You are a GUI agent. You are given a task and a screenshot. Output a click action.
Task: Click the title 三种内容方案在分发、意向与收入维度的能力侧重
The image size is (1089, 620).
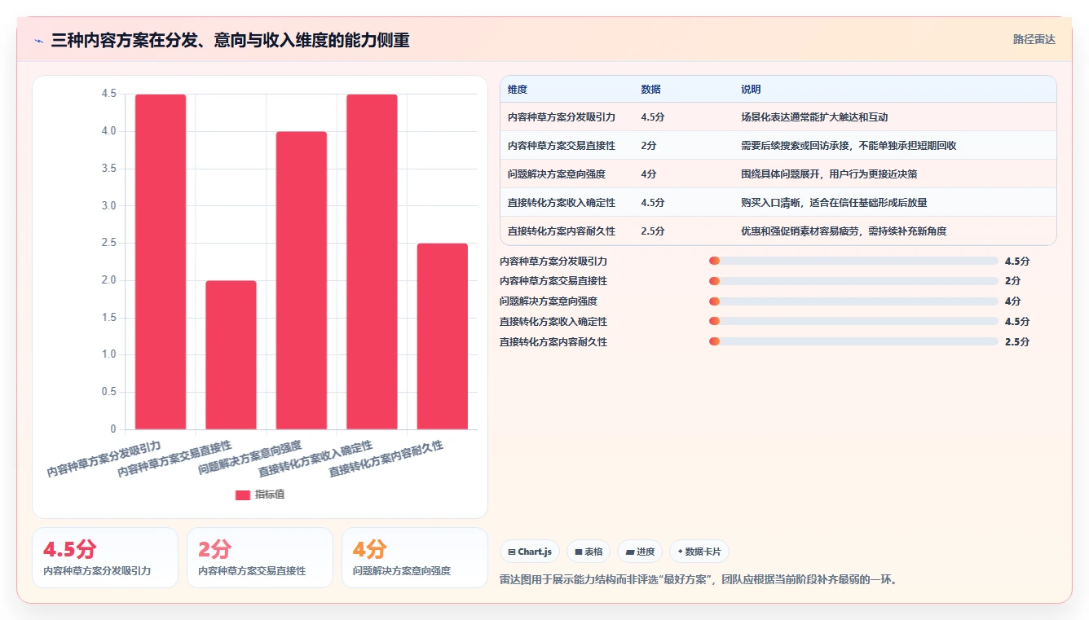[231, 41]
